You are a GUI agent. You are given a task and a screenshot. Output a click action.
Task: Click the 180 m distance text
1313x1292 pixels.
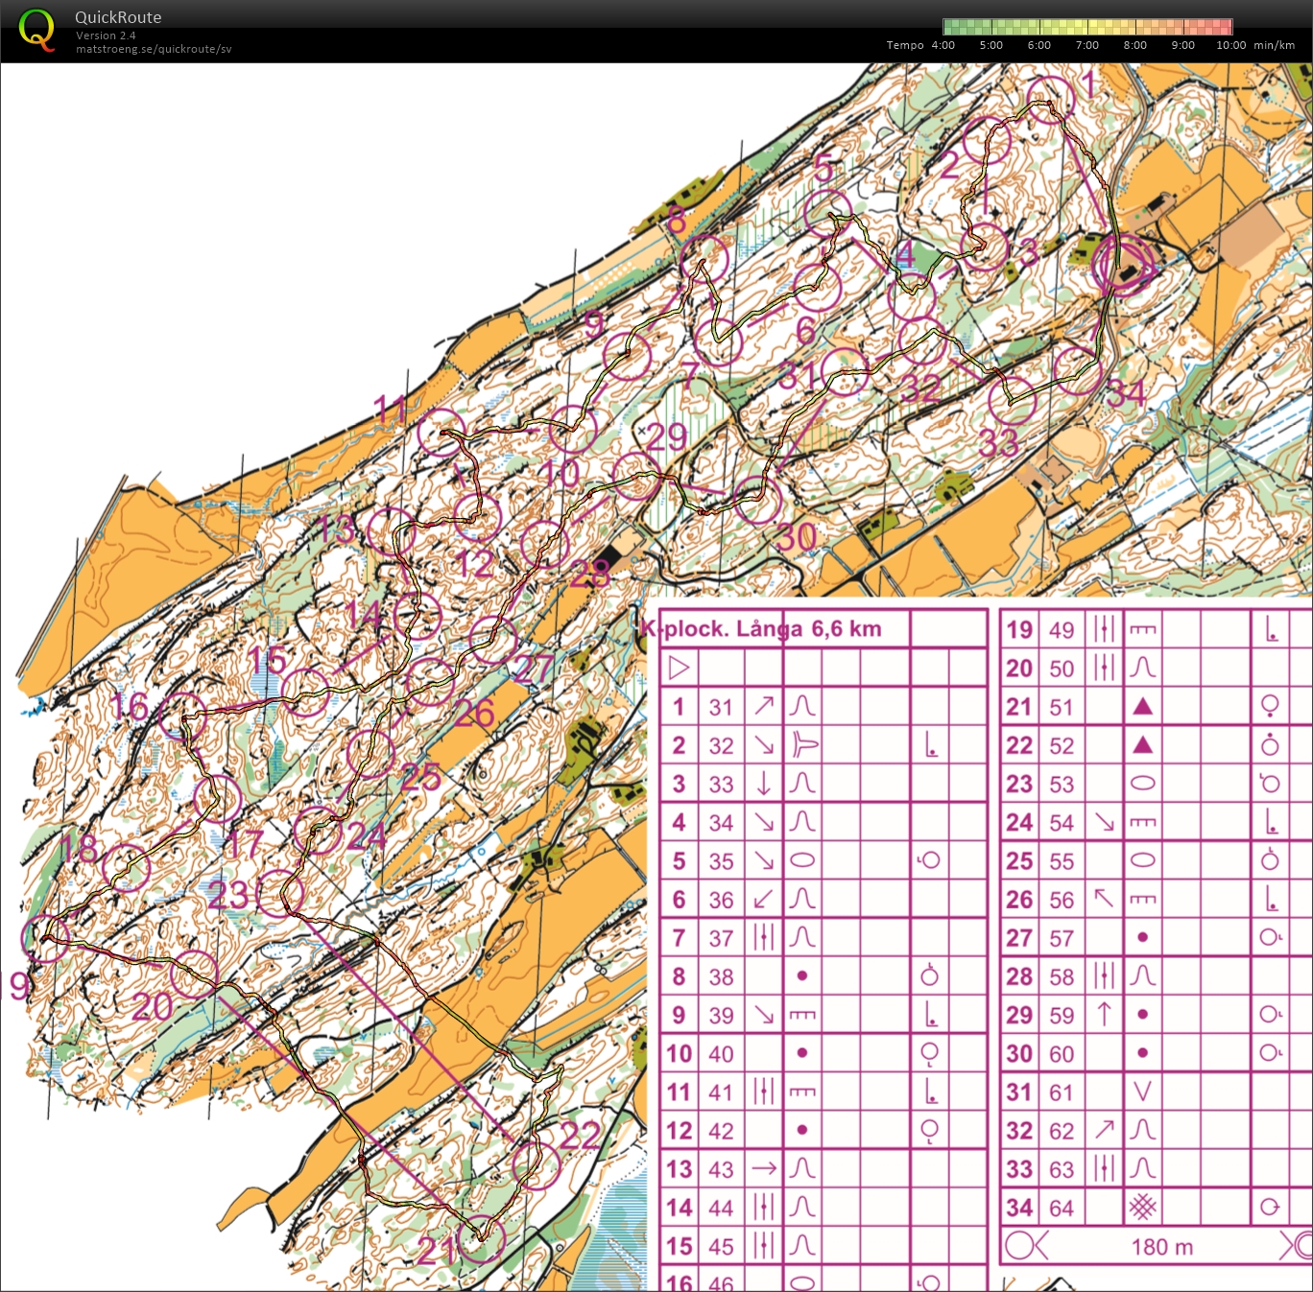(1162, 1247)
